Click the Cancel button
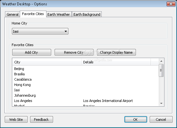Image resolution: width=177 pixels, height=128 pixels. pos(161,120)
